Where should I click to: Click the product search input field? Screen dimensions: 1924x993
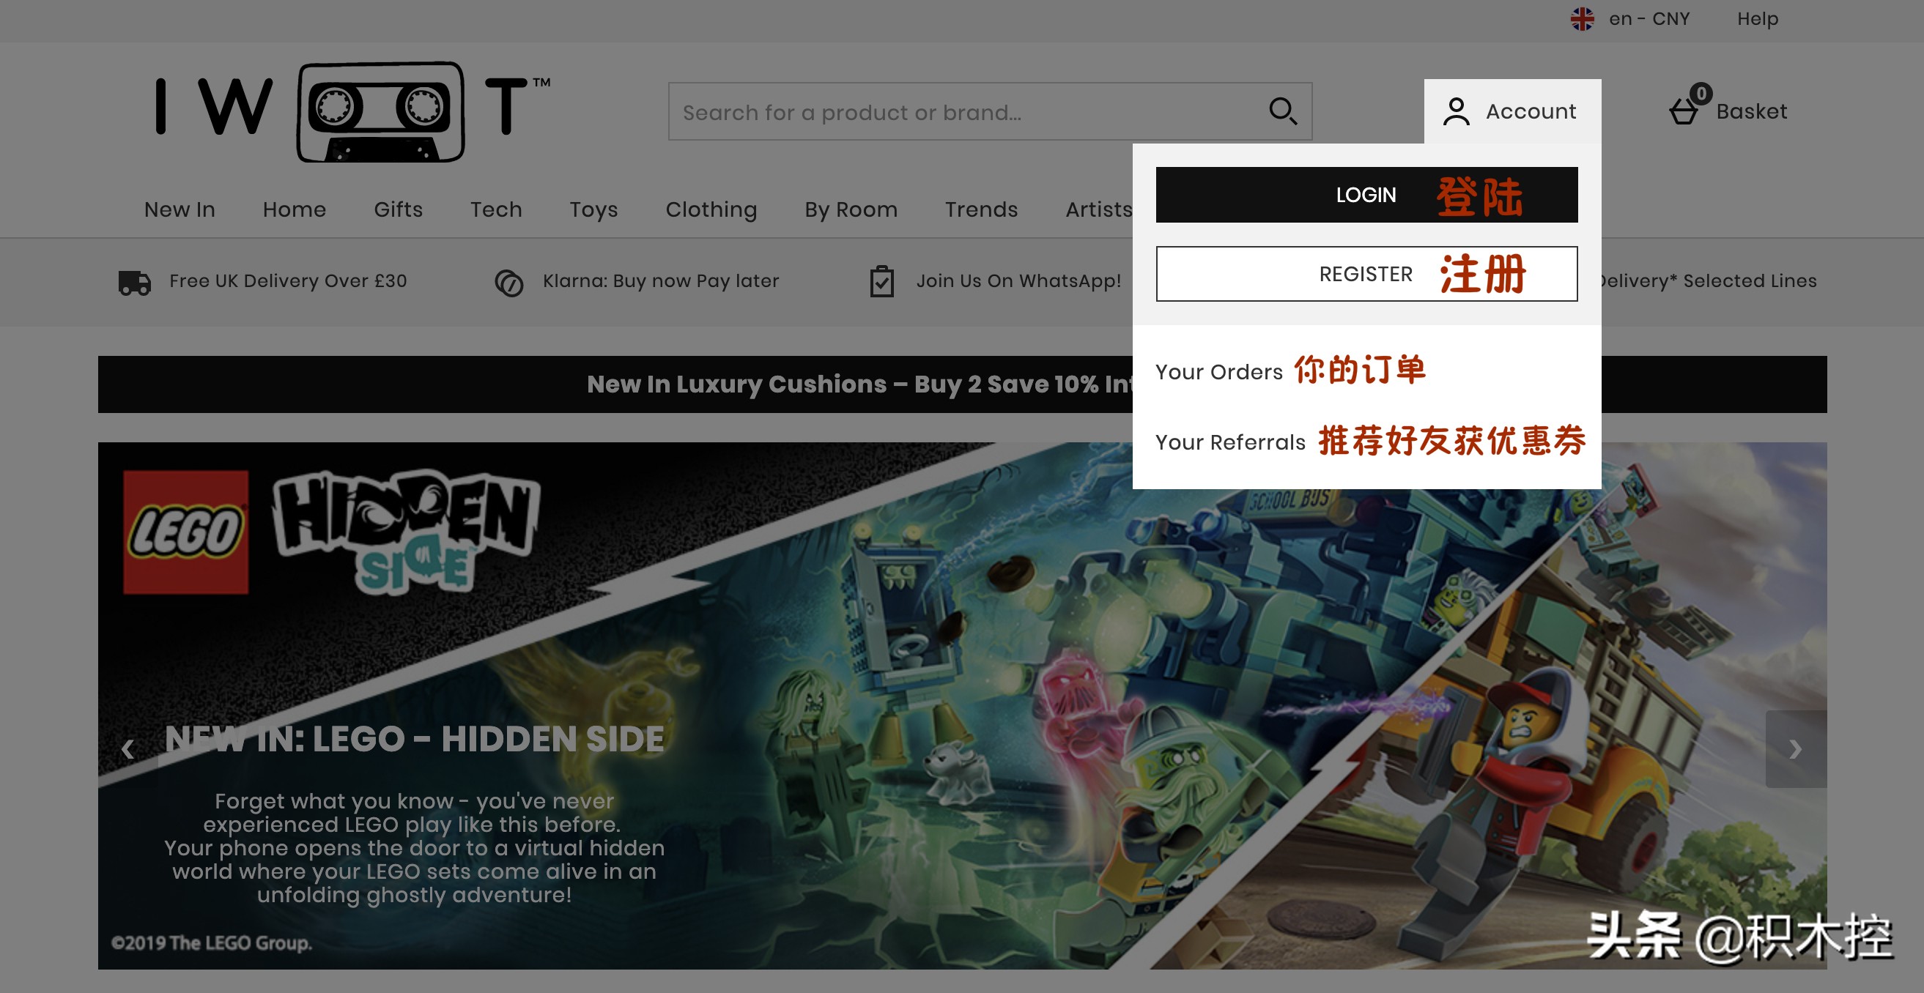coord(963,112)
